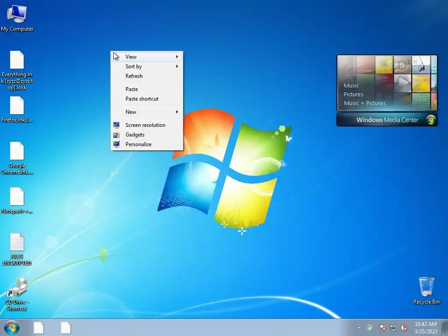Click the Media Center green orb logo

(x=431, y=120)
